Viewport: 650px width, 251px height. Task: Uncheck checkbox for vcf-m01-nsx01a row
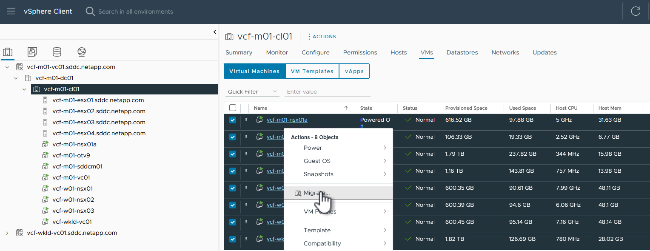point(232,120)
